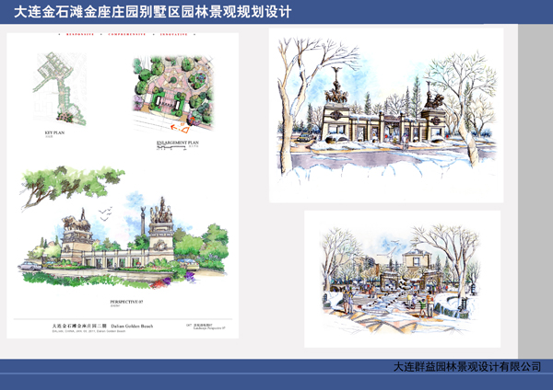This screenshot has width=553, height=390.
Task: Click the Chinese project title in the header
Action: point(153,13)
